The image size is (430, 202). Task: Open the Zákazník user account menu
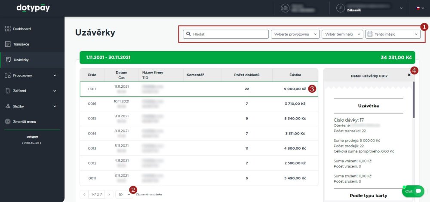coord(370,8)
